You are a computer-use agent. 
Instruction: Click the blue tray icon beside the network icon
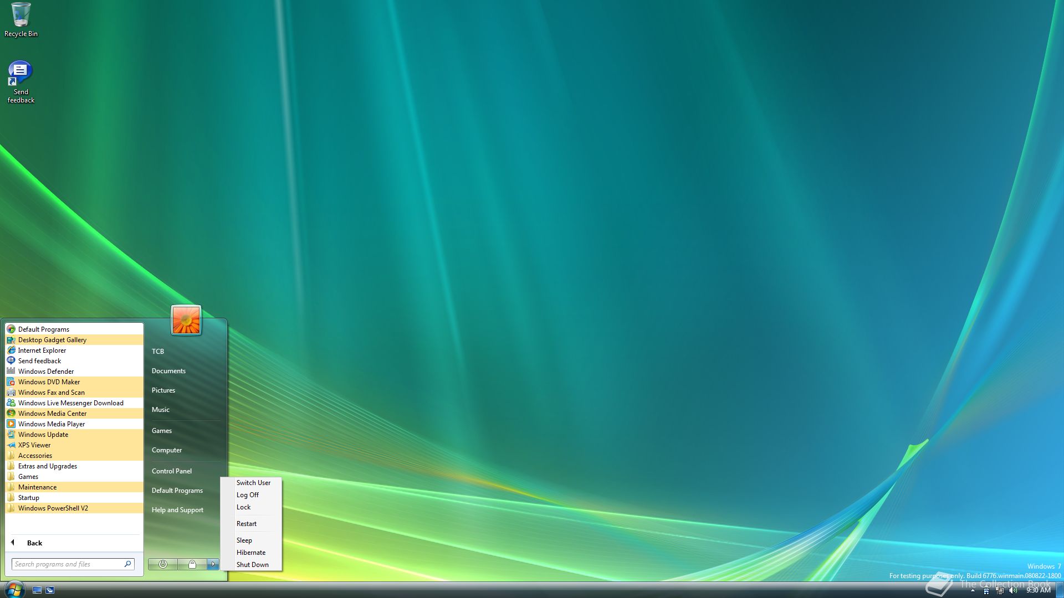click(x=986, y=590)
